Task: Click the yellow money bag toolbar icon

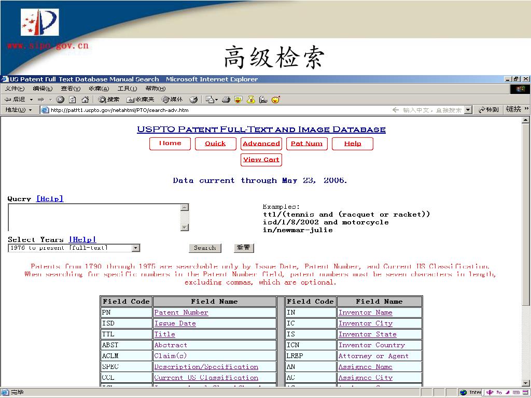Action: tap(251, 99)
